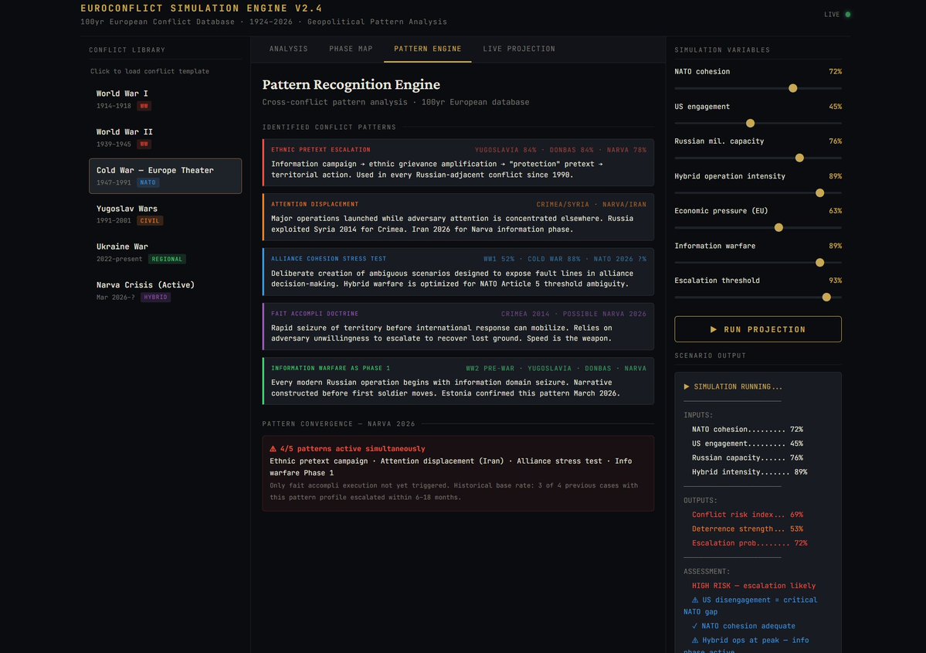Viewport: 926px width, 653px height.
Task: Open the Live Projection tab
Action: pyautogui.click(x=518, y=49)
